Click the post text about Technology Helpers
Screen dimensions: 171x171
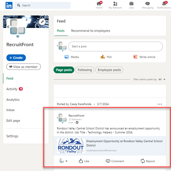[108, 130]
